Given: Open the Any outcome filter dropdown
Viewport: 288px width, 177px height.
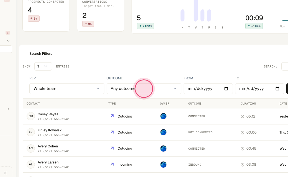Looking at the screenshot, I should pyautogui.click(x=144, y=88).
